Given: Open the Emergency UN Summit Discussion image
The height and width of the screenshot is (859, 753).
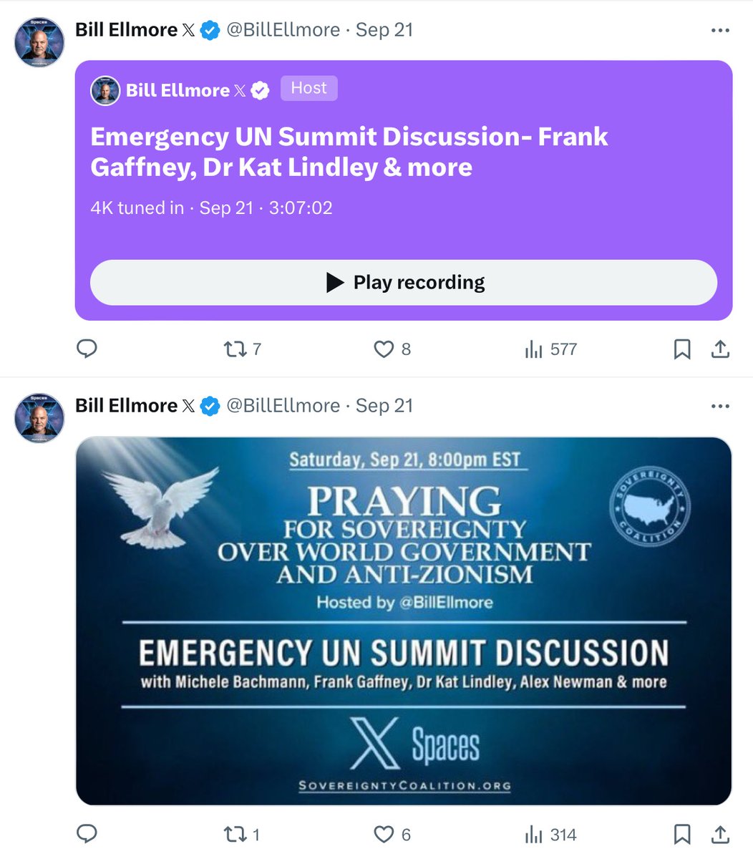Looking at the screenshot, I should 404,621.
